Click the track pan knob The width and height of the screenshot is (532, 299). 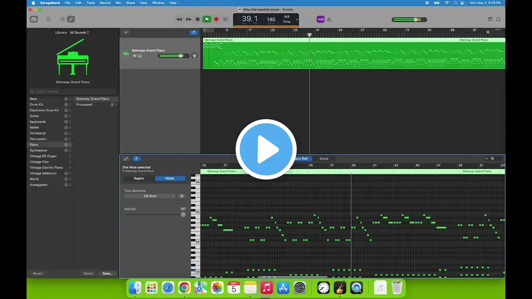pyautogui.click(x=194, y=56)
